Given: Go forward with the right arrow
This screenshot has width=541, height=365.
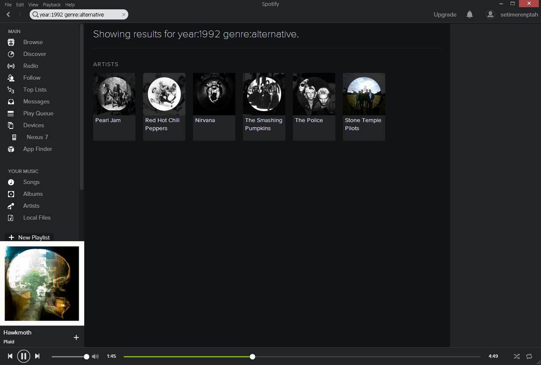Looking at the screenshot, I should pos(19,14).
